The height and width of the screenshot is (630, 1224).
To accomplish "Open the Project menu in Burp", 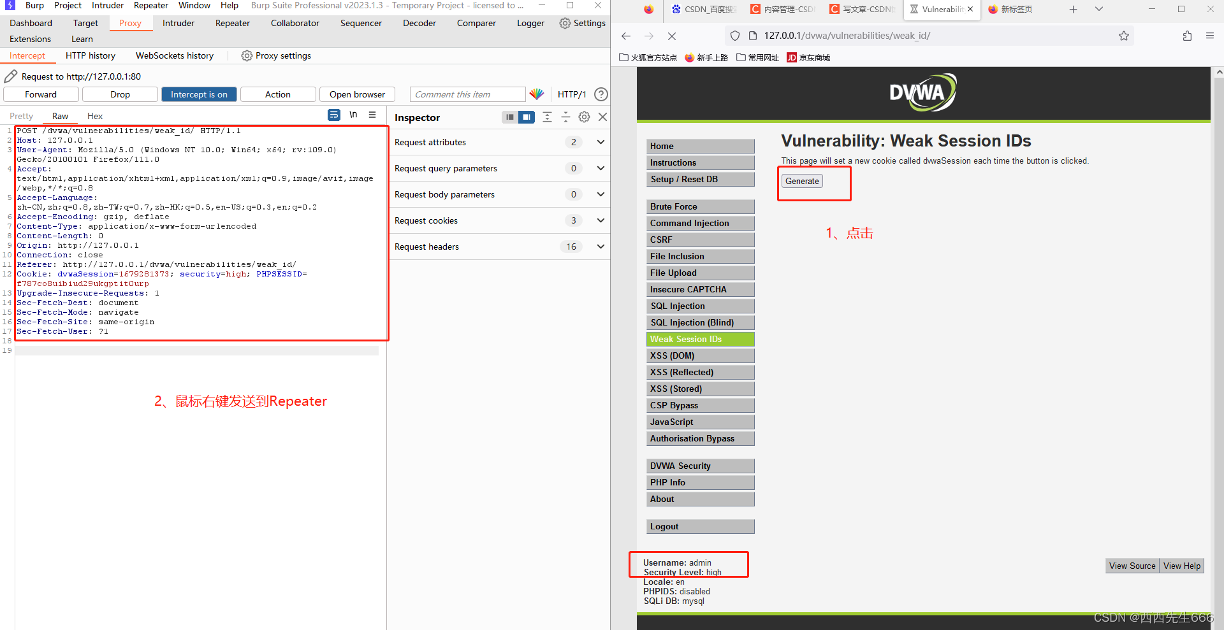I will point(68,5).
